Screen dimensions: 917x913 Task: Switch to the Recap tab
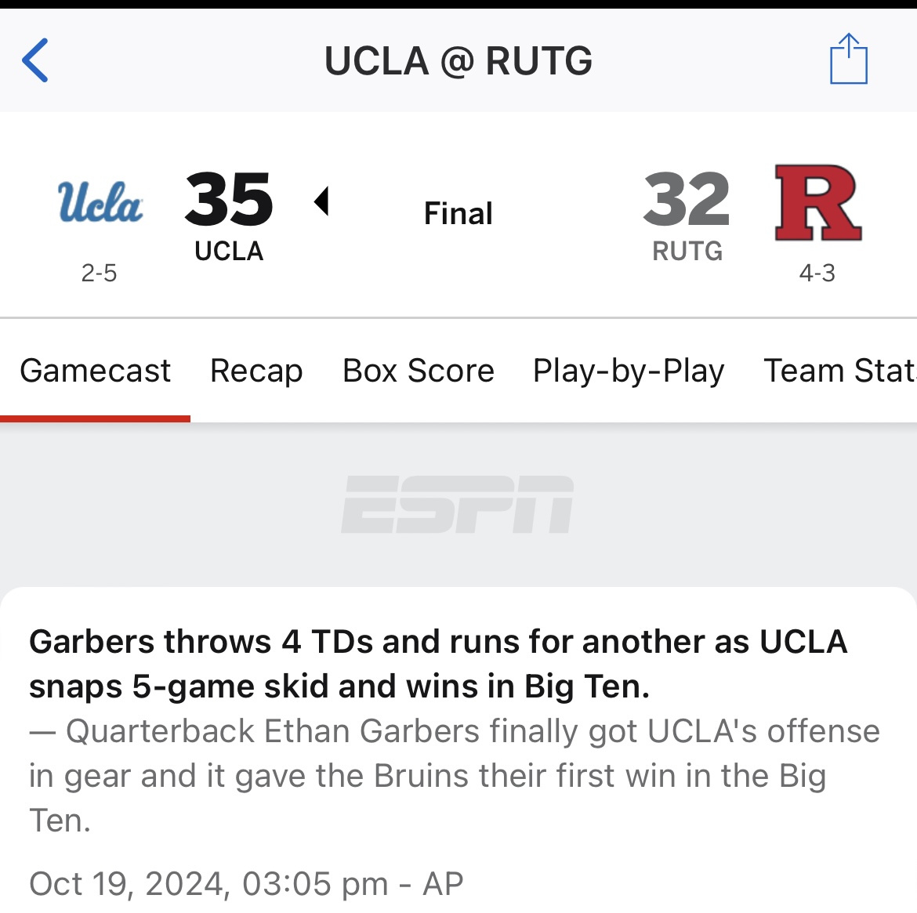(x=256, y=371)
